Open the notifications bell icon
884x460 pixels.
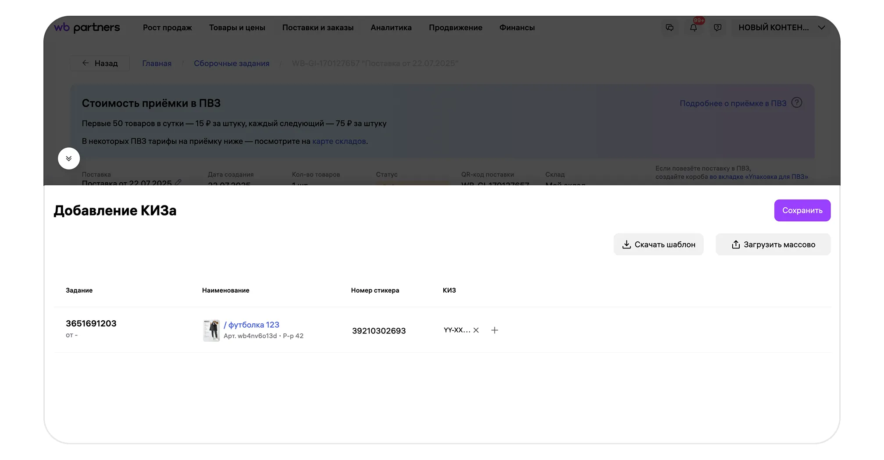[693, 28]
